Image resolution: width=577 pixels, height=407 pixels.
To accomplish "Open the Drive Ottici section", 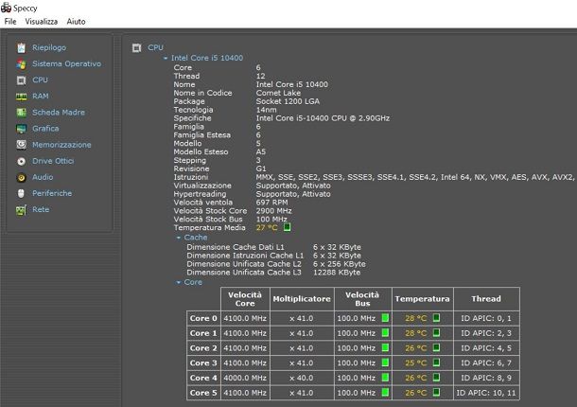I will 53,161.
